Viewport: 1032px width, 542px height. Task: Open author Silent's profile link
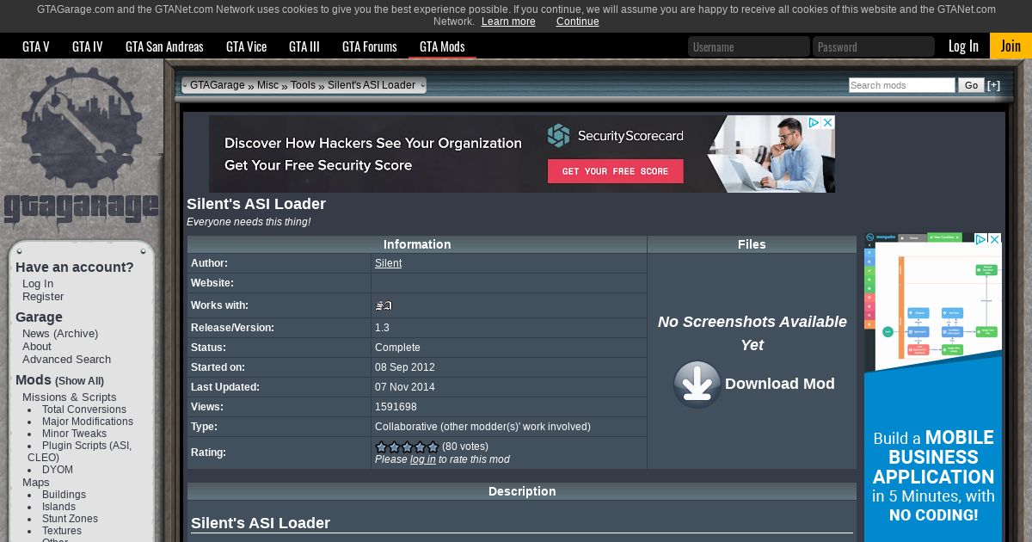pos(388,263)
